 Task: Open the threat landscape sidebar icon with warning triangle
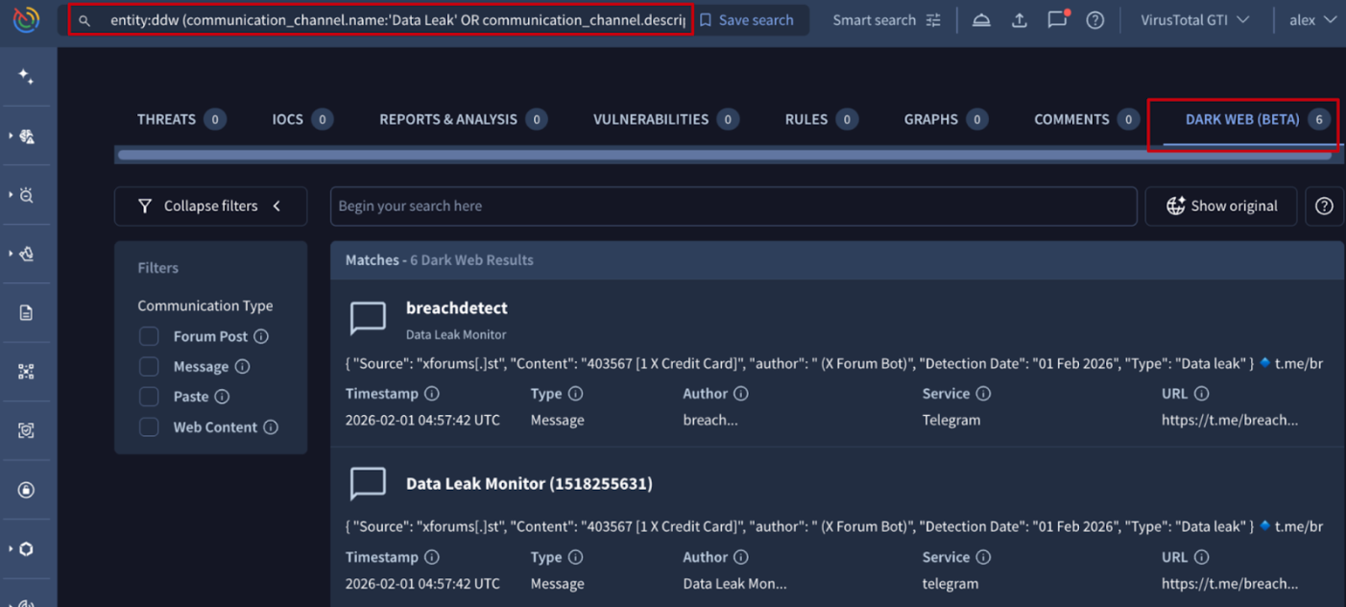27,136
